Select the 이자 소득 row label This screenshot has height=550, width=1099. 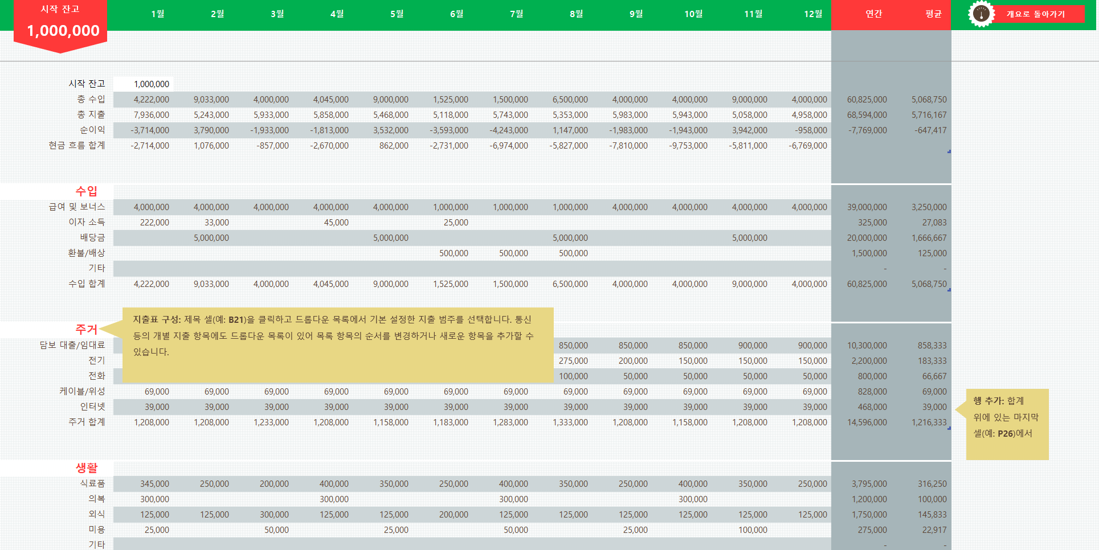87,222
